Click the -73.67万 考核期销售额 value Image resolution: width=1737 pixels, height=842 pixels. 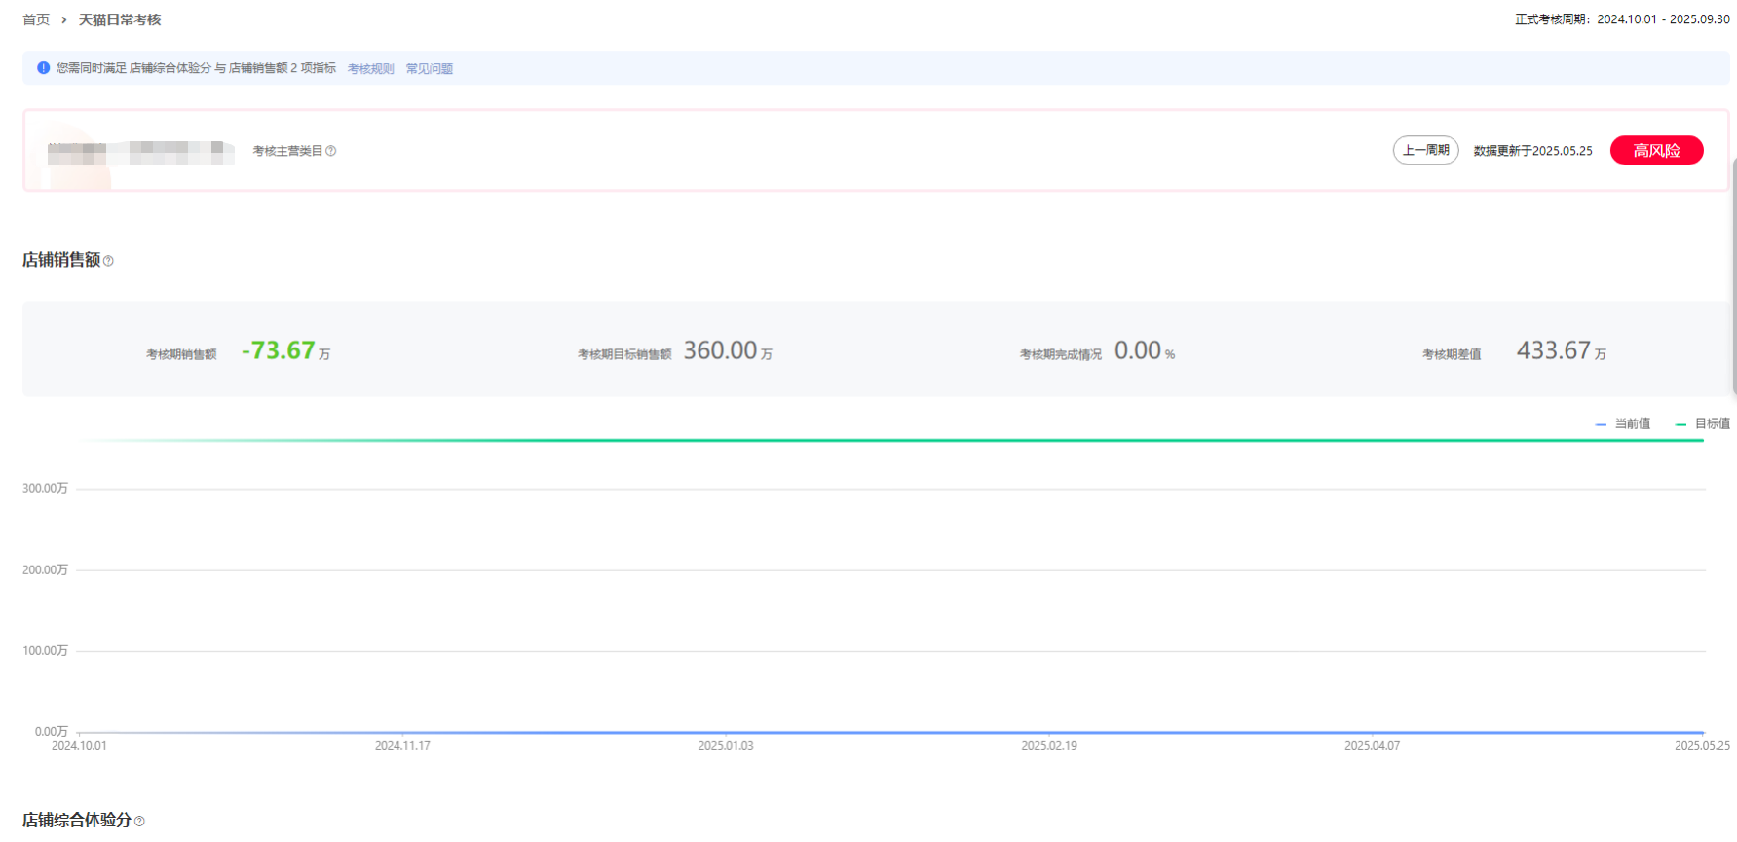click(x=279, y=350)
